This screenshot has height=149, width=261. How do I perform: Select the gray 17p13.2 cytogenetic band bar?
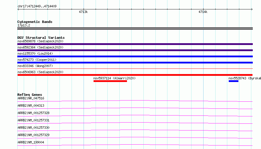coord(135,29)
